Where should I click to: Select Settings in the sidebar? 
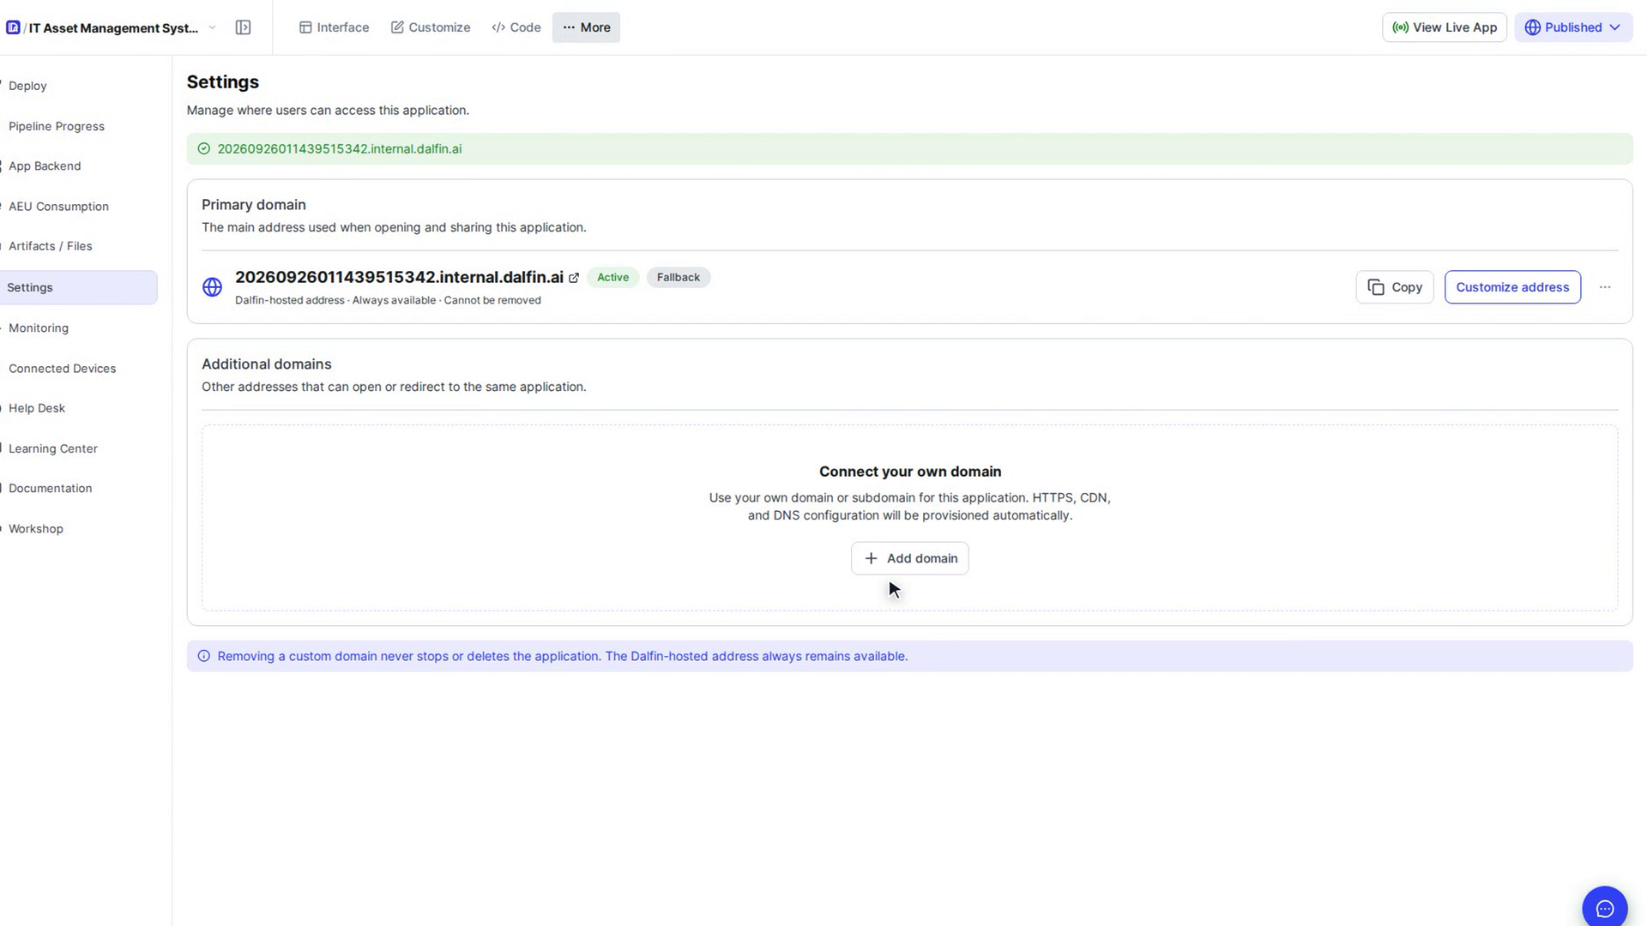click(77, 287)
